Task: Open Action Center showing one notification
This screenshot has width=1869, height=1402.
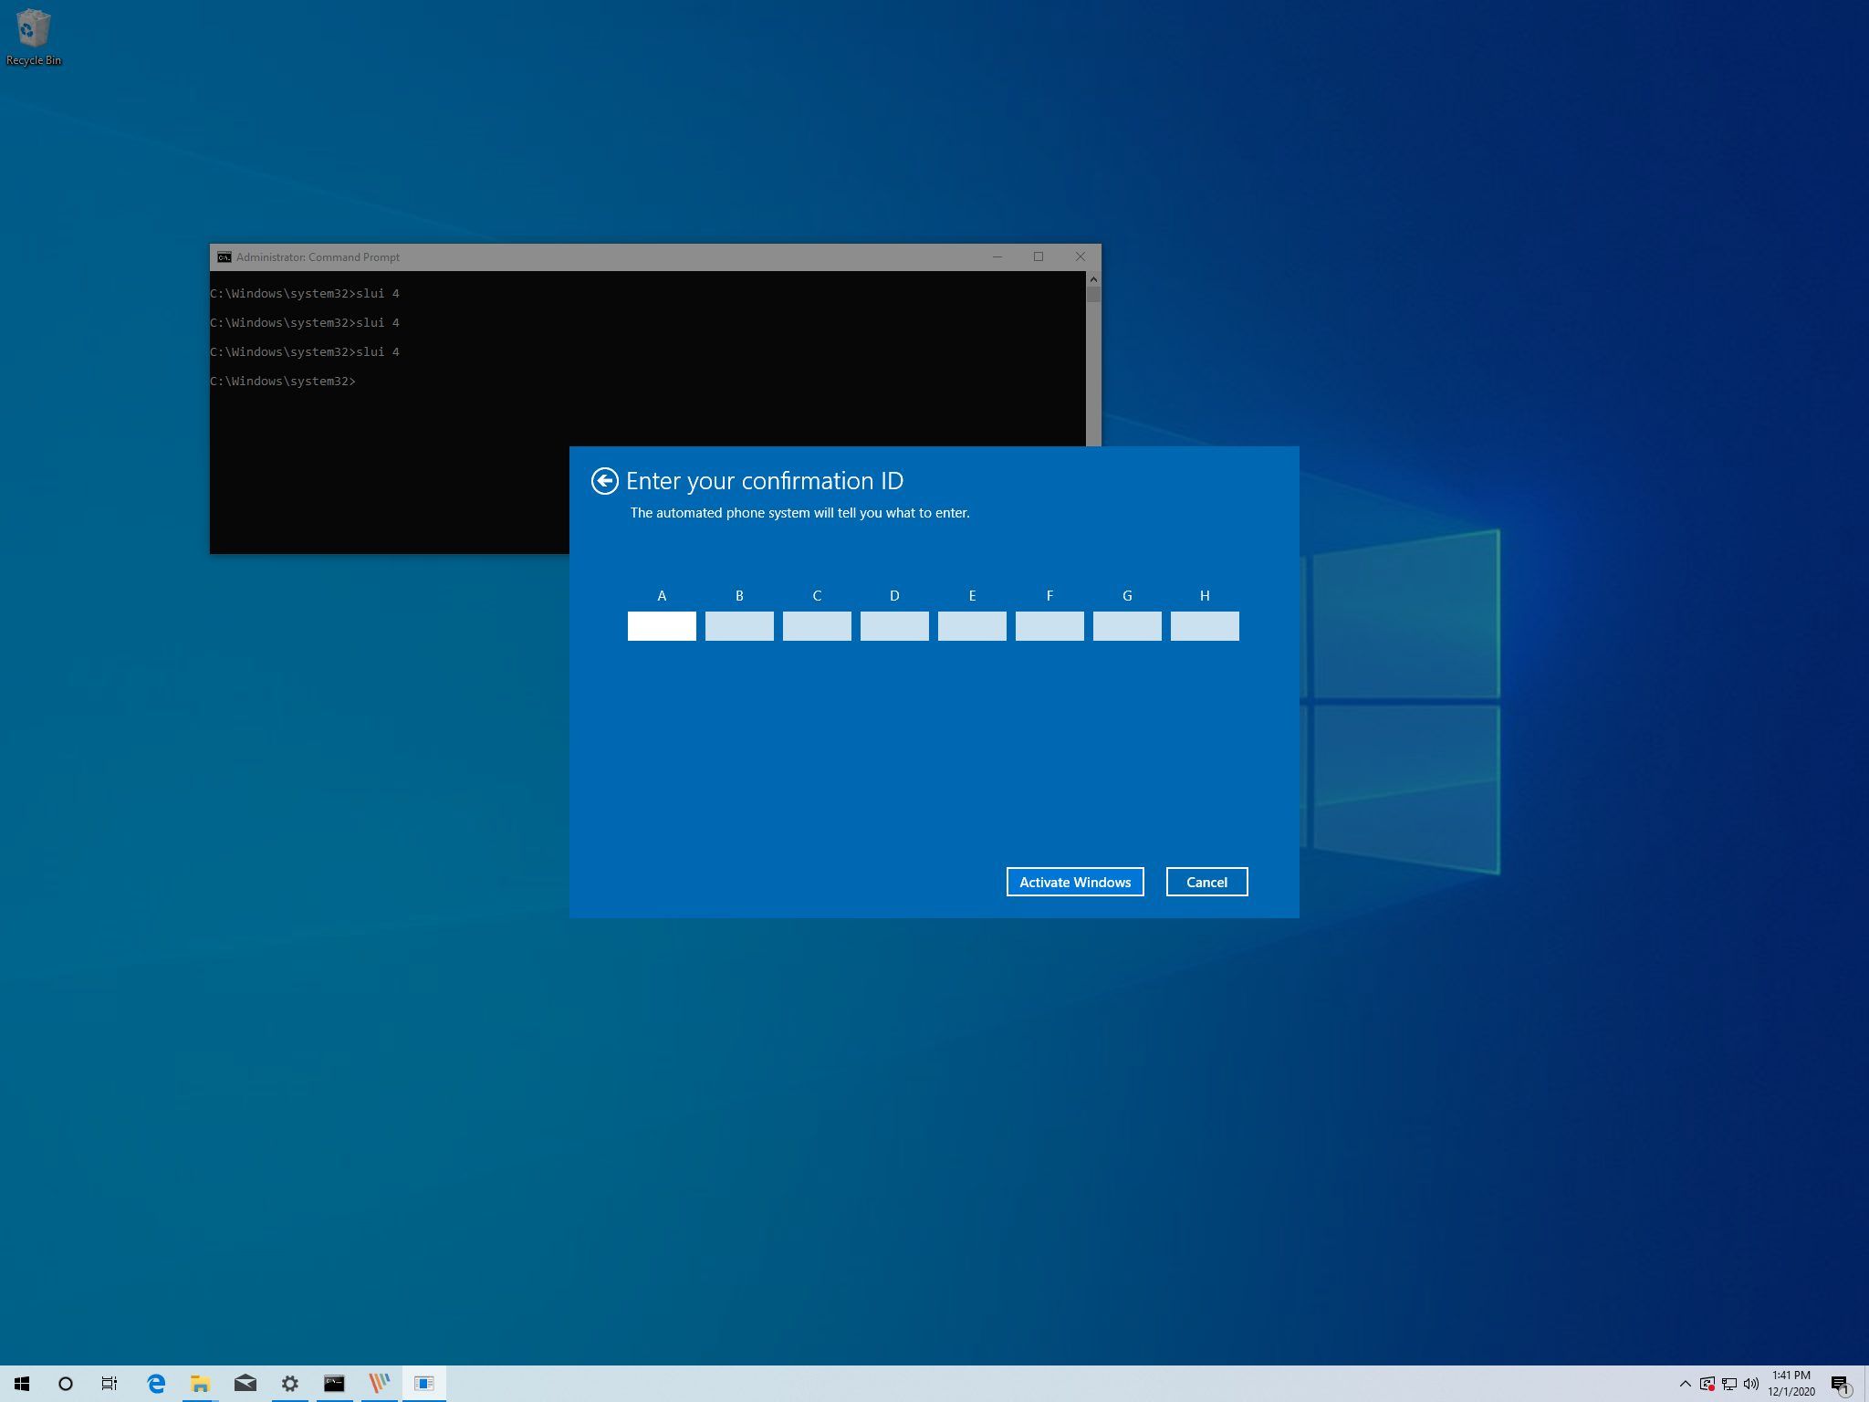Action: (x=1839, y=1384)
